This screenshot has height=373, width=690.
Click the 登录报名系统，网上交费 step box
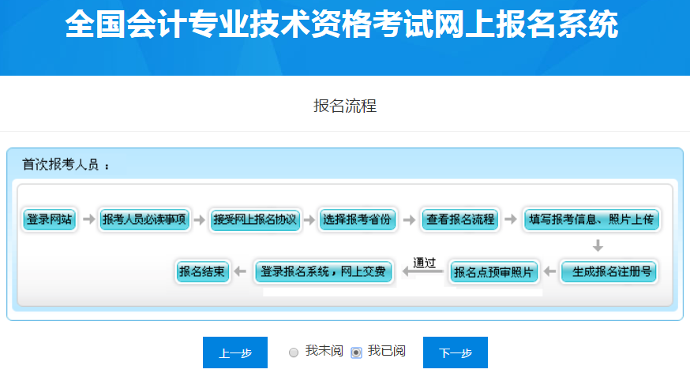pyautogui.click(x=323, y=272)
